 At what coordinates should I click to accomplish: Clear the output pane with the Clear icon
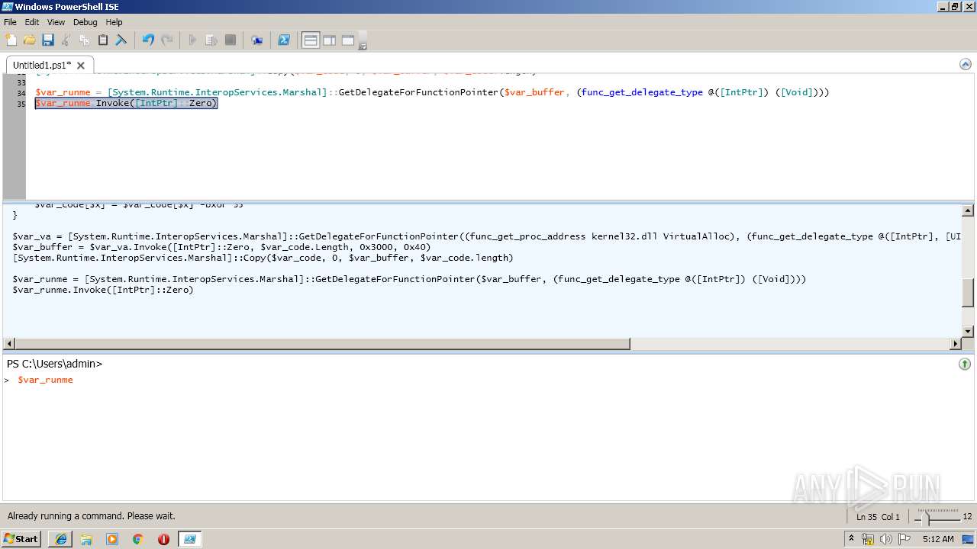point(121,40)
